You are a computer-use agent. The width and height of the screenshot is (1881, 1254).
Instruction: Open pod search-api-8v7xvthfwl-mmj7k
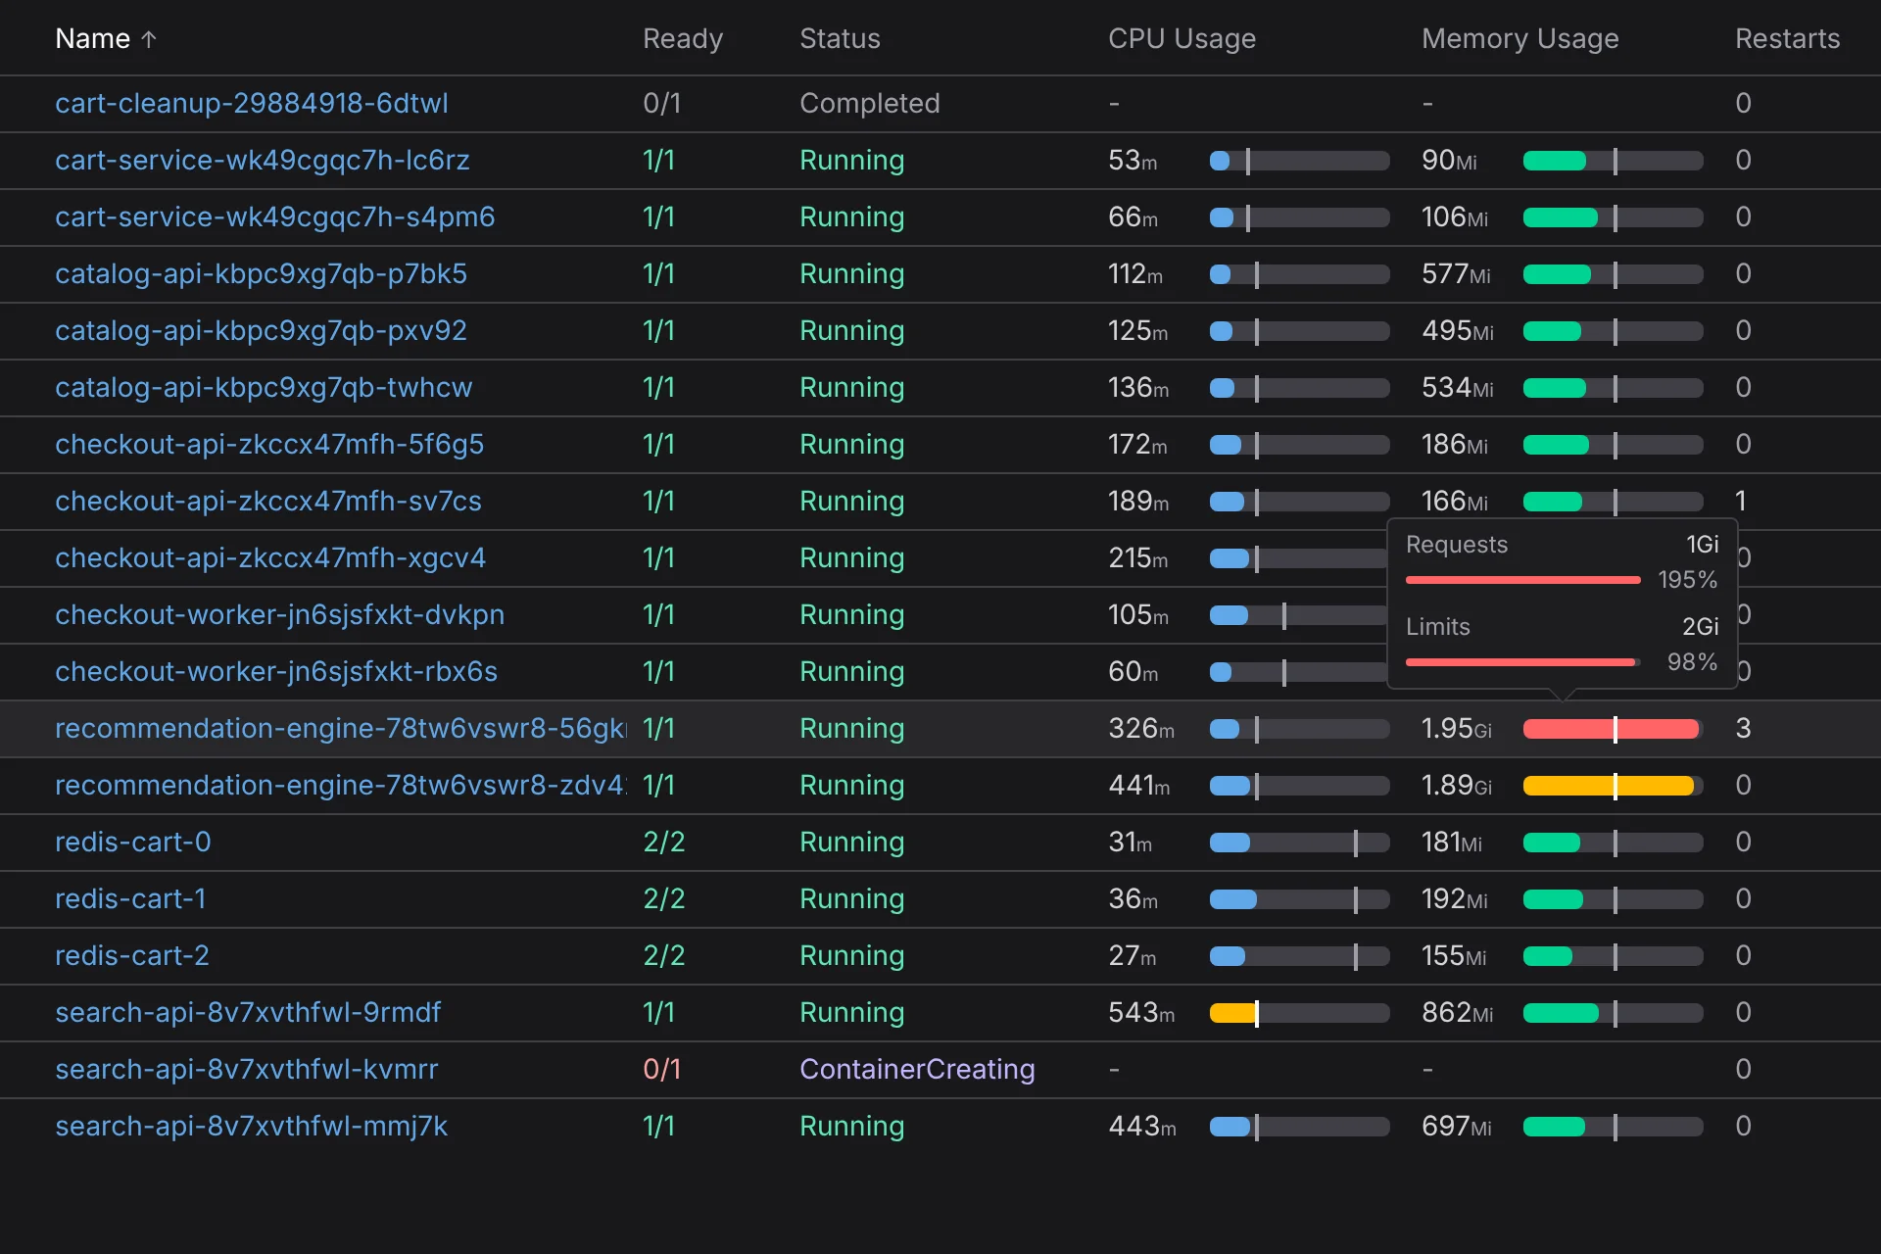(252, 1126)
